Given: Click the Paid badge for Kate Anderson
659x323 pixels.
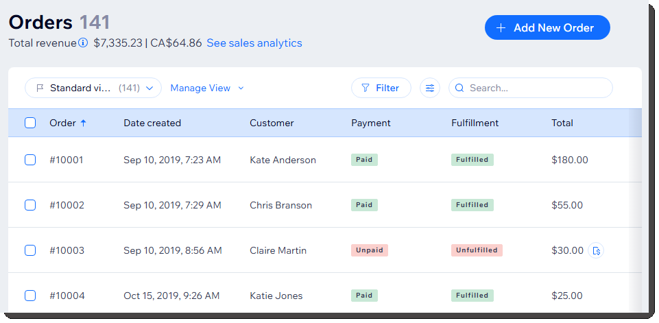Looking at the screenshot, I should [x=364, y=160].
